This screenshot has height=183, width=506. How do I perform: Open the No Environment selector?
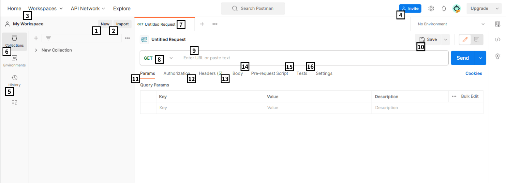pos(451,24)
